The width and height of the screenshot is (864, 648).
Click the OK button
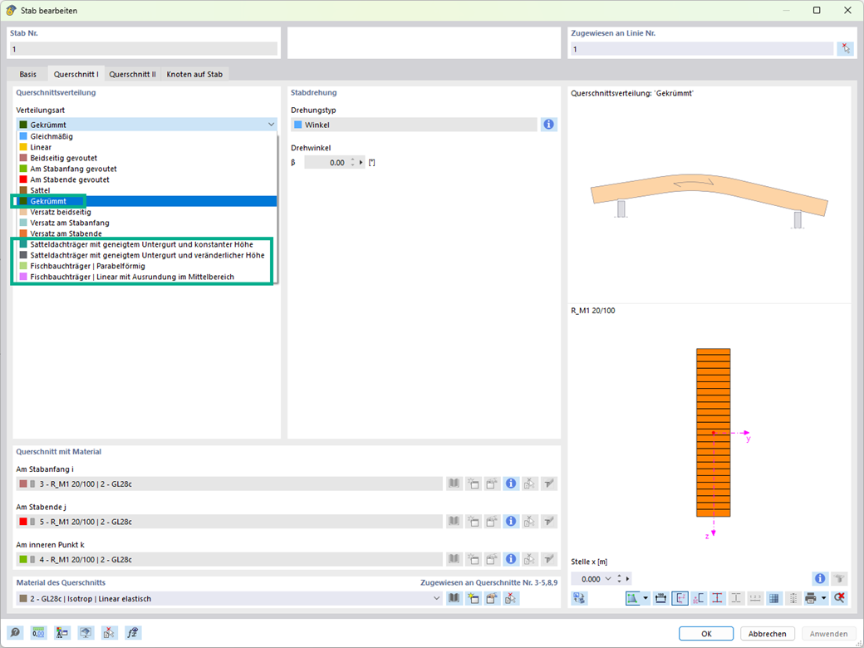706,634
